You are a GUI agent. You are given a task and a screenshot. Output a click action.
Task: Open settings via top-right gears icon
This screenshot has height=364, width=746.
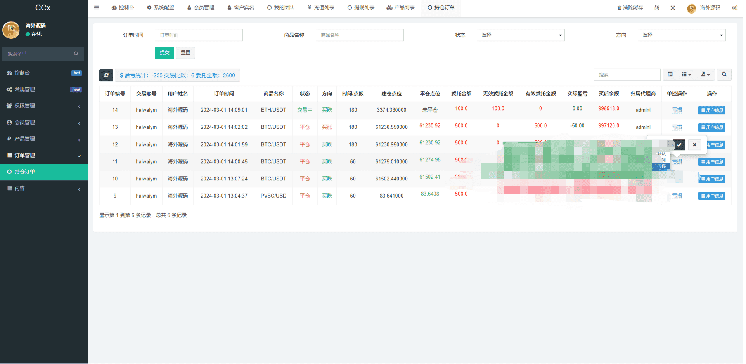[734, 8]
